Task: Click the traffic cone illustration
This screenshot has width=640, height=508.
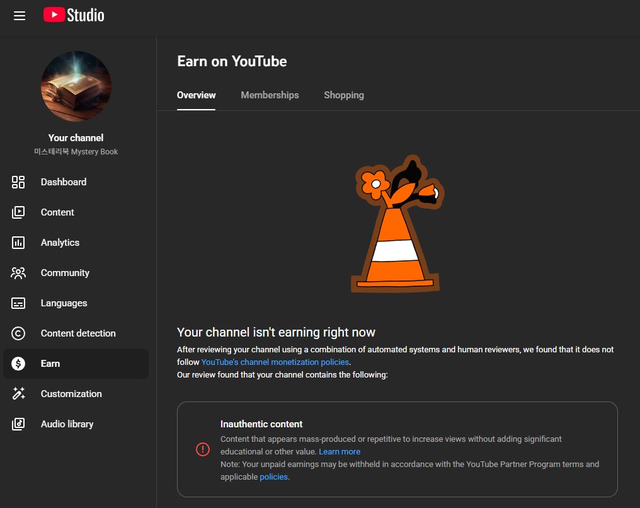Action: 397,224
